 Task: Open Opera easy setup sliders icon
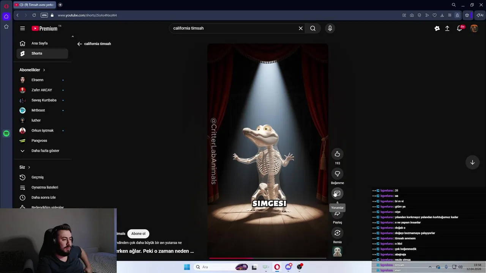click(450, 15)
